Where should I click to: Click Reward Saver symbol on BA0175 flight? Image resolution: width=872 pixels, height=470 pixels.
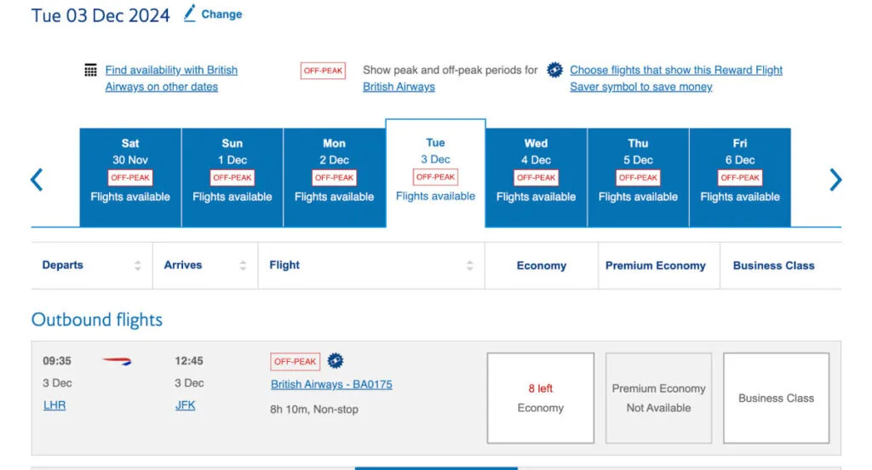point(336,361)
